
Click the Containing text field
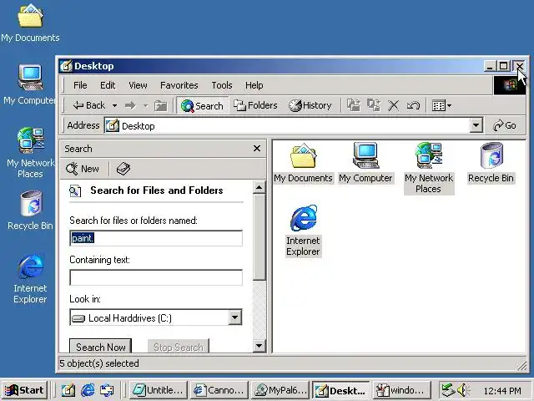point(156,277)
